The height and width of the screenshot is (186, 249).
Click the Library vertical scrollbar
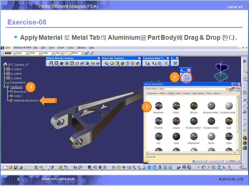[237, 126]
